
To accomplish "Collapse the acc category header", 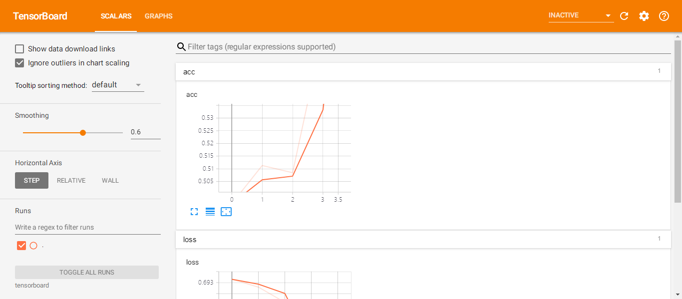I will tap(423, 72).
